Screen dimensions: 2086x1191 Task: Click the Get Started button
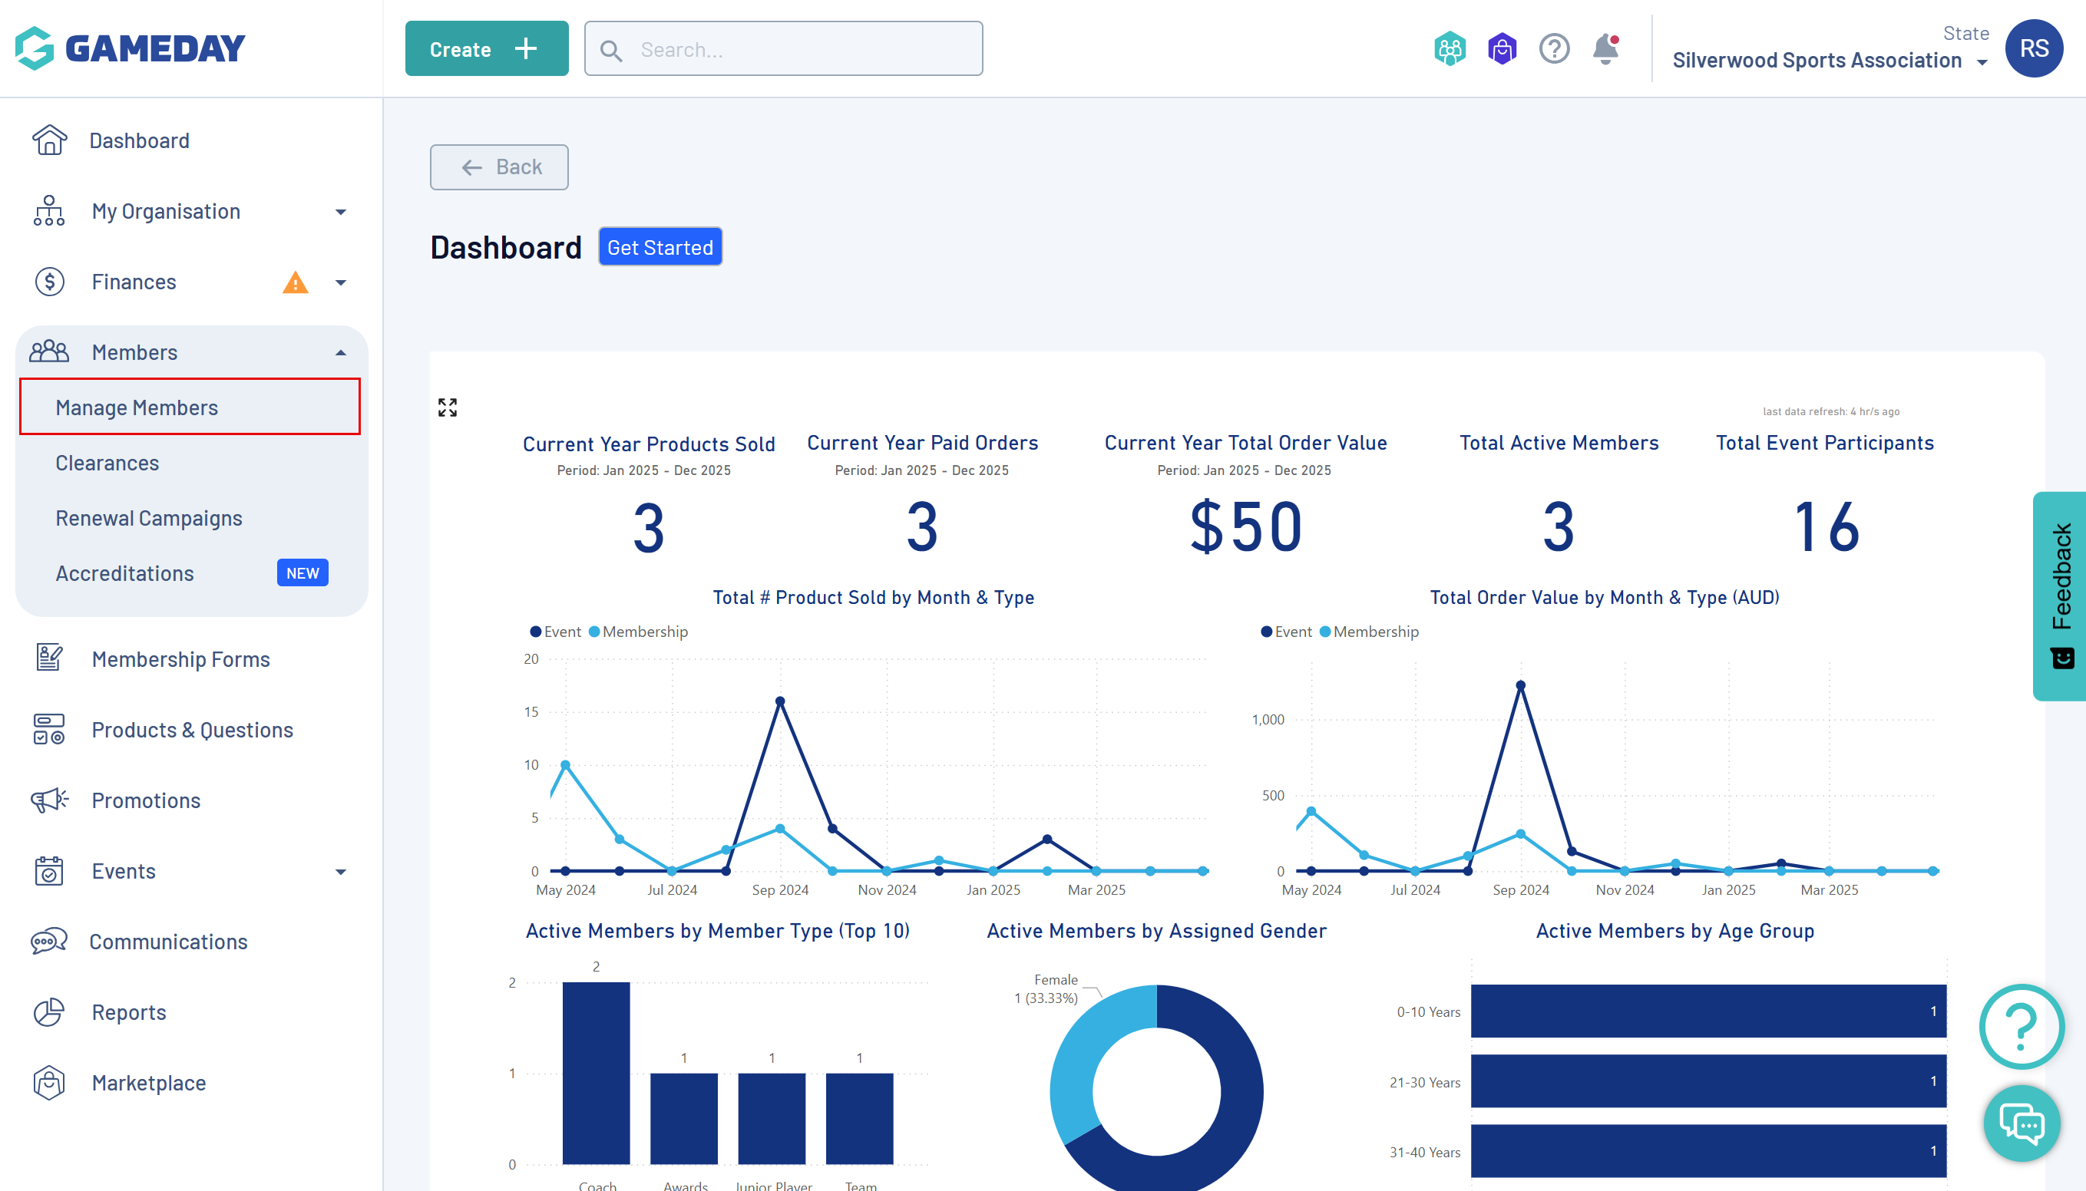click(x=660, y=247)
